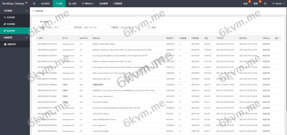
Task: Open the 充值 recharge notifications
Action: click(245, 4)
